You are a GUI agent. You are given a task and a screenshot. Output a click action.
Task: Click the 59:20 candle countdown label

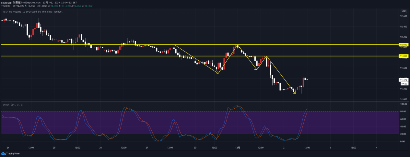click(404, 83)
